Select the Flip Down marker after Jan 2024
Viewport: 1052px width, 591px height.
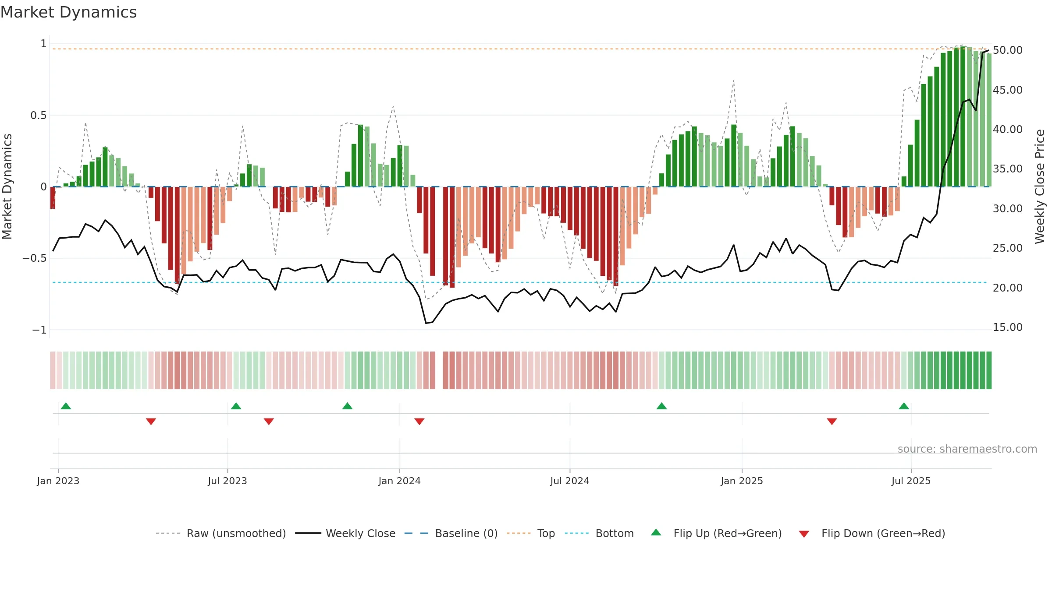(x=419, y=422)
